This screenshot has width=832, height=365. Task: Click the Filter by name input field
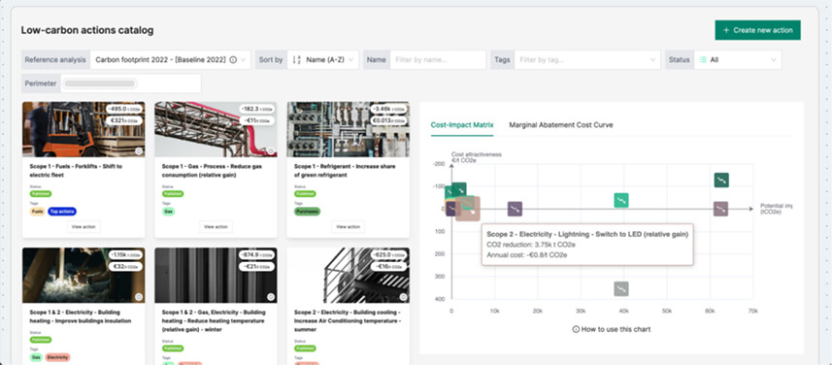coord(438,60)
